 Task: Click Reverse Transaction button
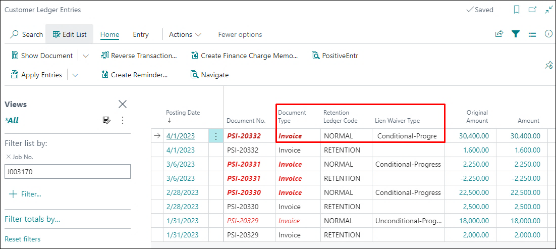(139, 56)
